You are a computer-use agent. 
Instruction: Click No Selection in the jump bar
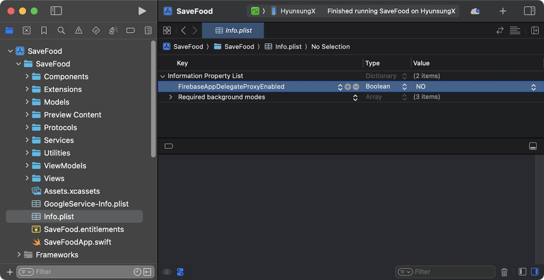[331, 47]
